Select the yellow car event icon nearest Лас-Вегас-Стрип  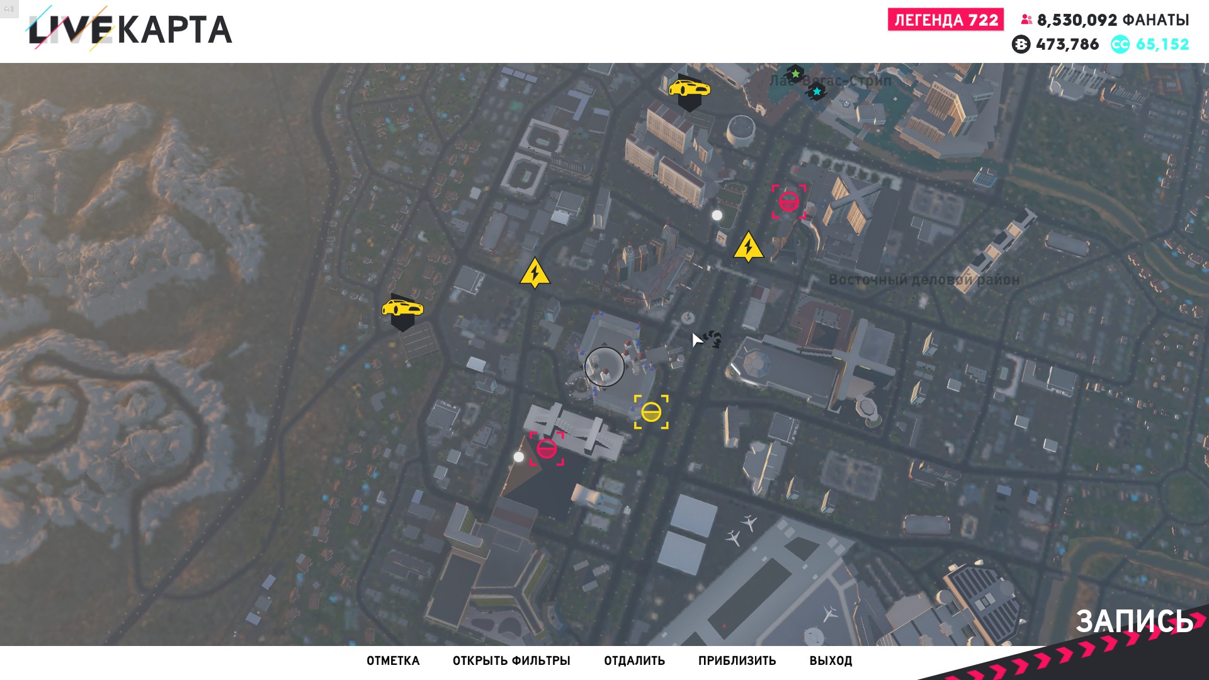[690, 92]
